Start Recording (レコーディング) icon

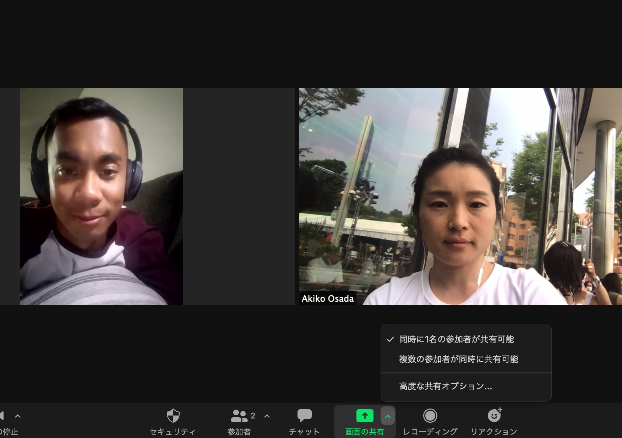pyautogui.click(x=430, y=416)
